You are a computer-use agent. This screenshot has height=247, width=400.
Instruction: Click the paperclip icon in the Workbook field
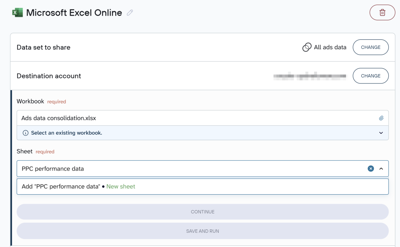tap(381, 118)
